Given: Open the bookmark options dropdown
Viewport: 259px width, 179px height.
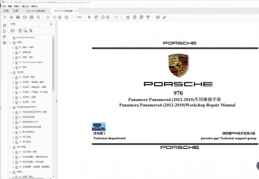Looking at the screenshot, I should [13, 31].
